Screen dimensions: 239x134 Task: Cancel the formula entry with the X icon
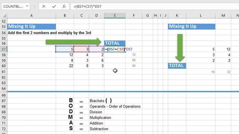(x=44, y=6)
